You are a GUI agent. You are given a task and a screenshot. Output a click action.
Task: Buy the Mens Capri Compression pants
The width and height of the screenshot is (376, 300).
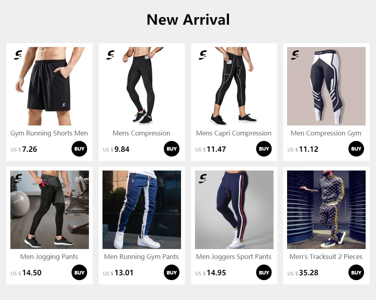click(x=264, y=149)
